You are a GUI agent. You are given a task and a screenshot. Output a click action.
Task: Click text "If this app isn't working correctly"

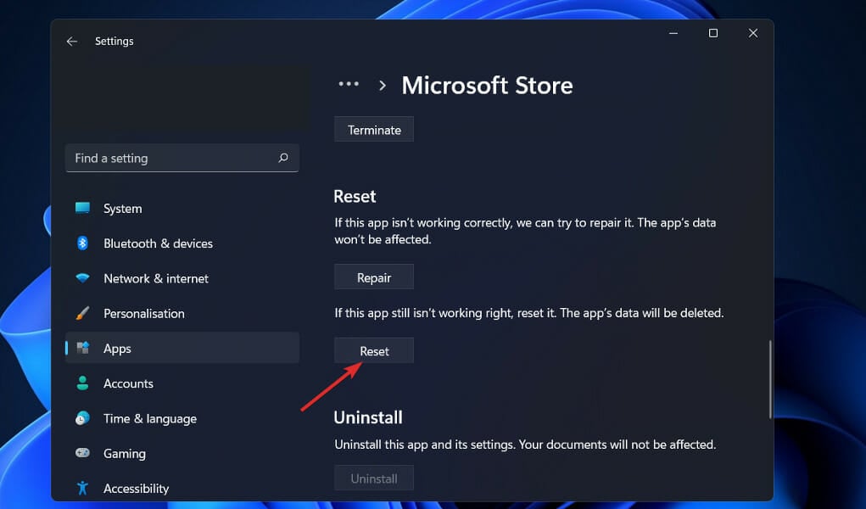click(423, 223)
